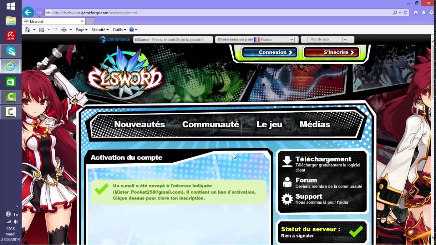Click the Connexion button
The image size is (436, 245).
click(270, 52)
